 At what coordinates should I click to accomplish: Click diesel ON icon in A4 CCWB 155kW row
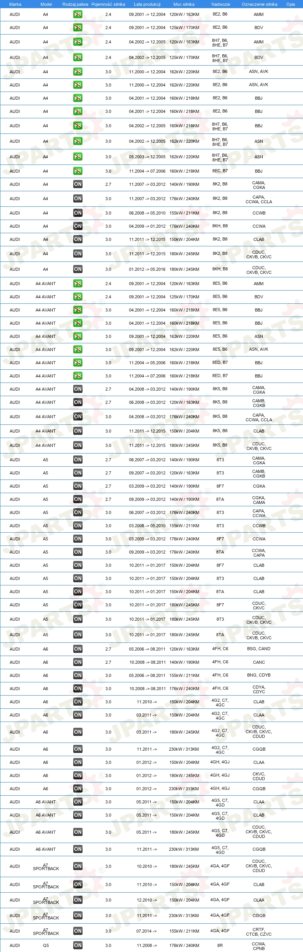tap(78, 213)
